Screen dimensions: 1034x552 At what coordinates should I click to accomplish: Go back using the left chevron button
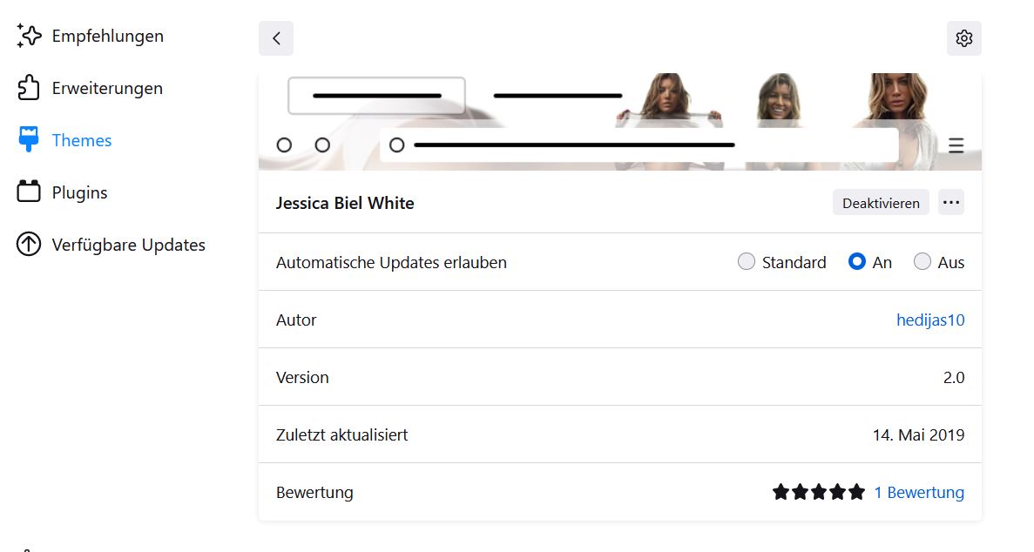point(276,38)
